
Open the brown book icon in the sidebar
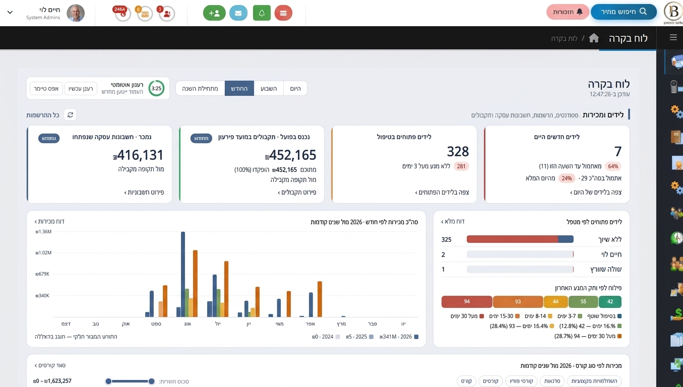pyautogui.click(x=676, y=137)
